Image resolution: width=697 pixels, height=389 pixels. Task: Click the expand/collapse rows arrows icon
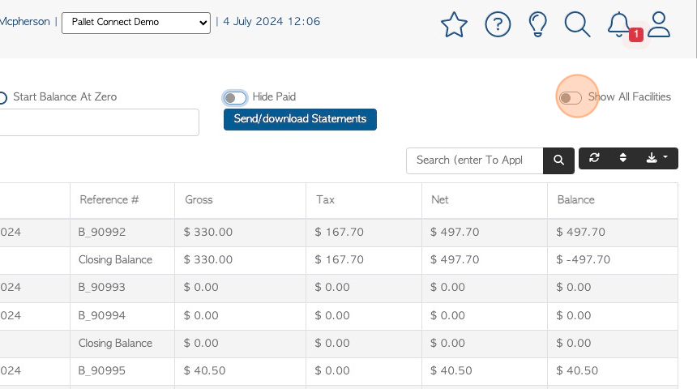click(622, 158)
